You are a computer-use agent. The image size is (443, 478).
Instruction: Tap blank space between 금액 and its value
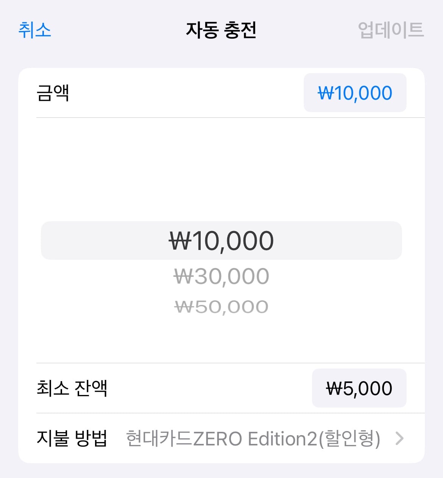186,93
